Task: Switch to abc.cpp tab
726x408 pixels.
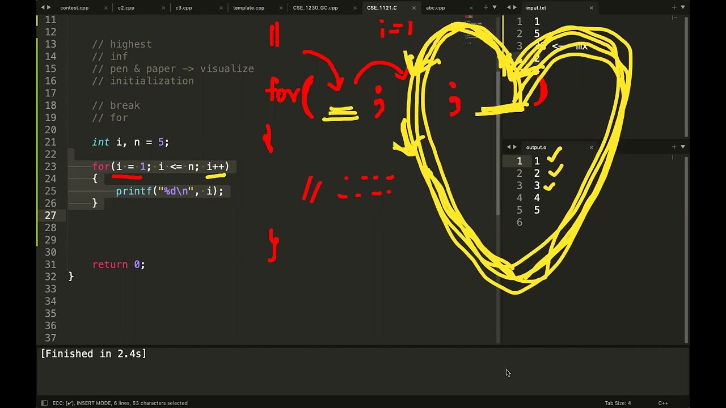Action: point(436,8)
